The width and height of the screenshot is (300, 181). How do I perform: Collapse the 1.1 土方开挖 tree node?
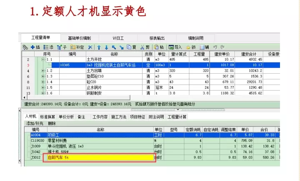point(43,60)
